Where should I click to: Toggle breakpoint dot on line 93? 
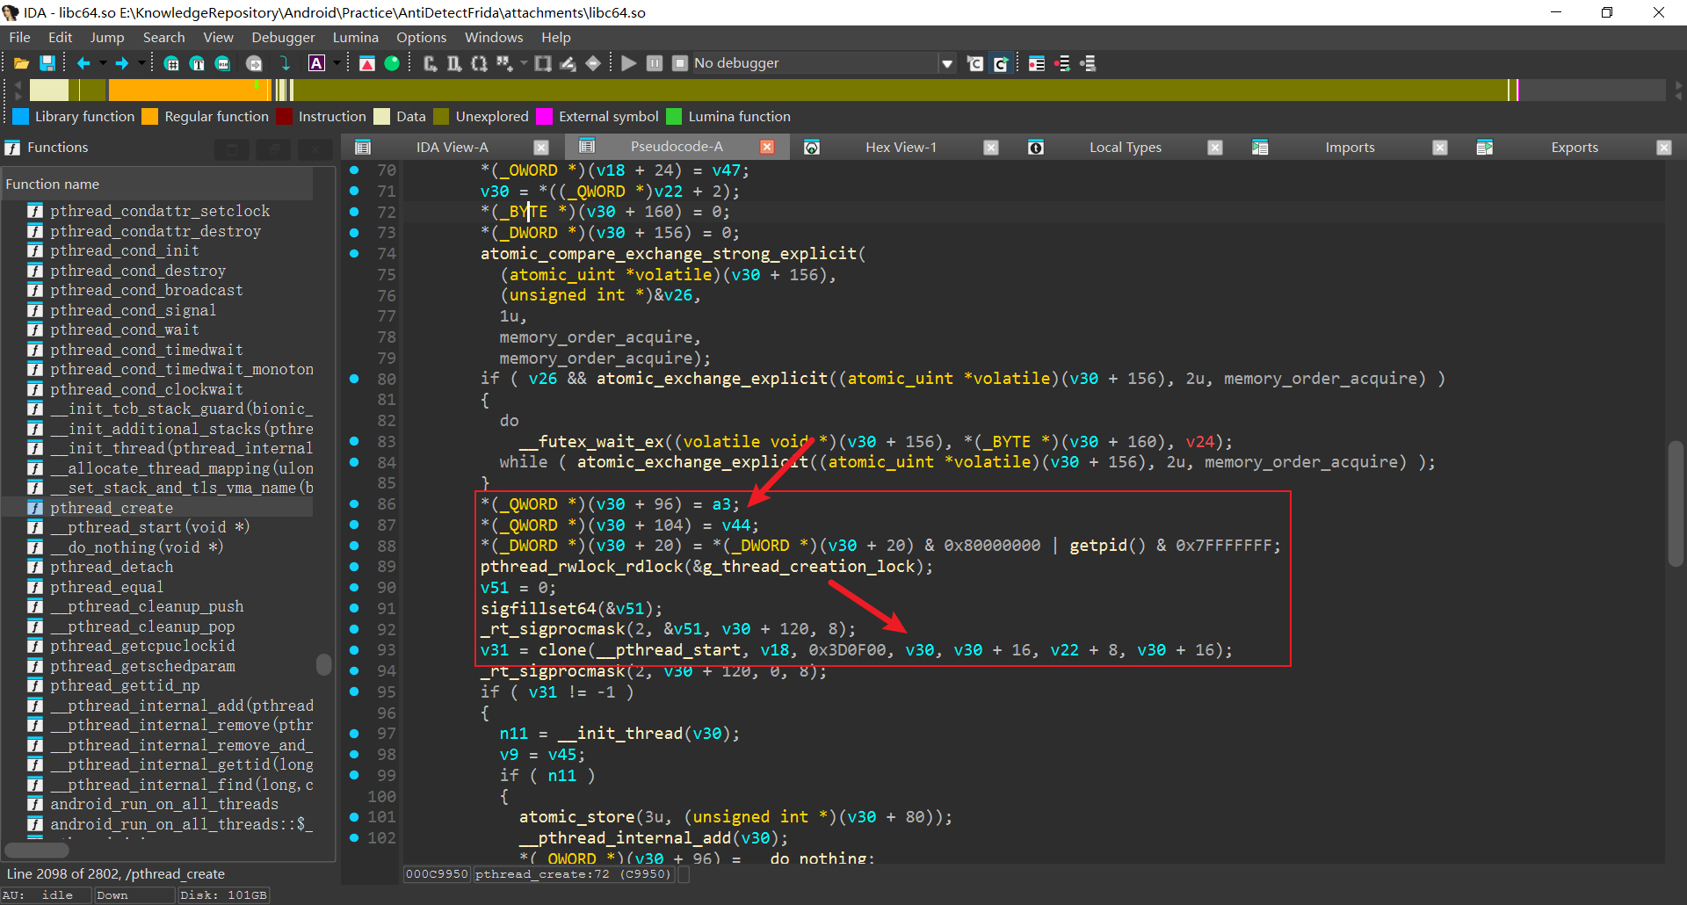pyautogui.click(x=354, y=650)
